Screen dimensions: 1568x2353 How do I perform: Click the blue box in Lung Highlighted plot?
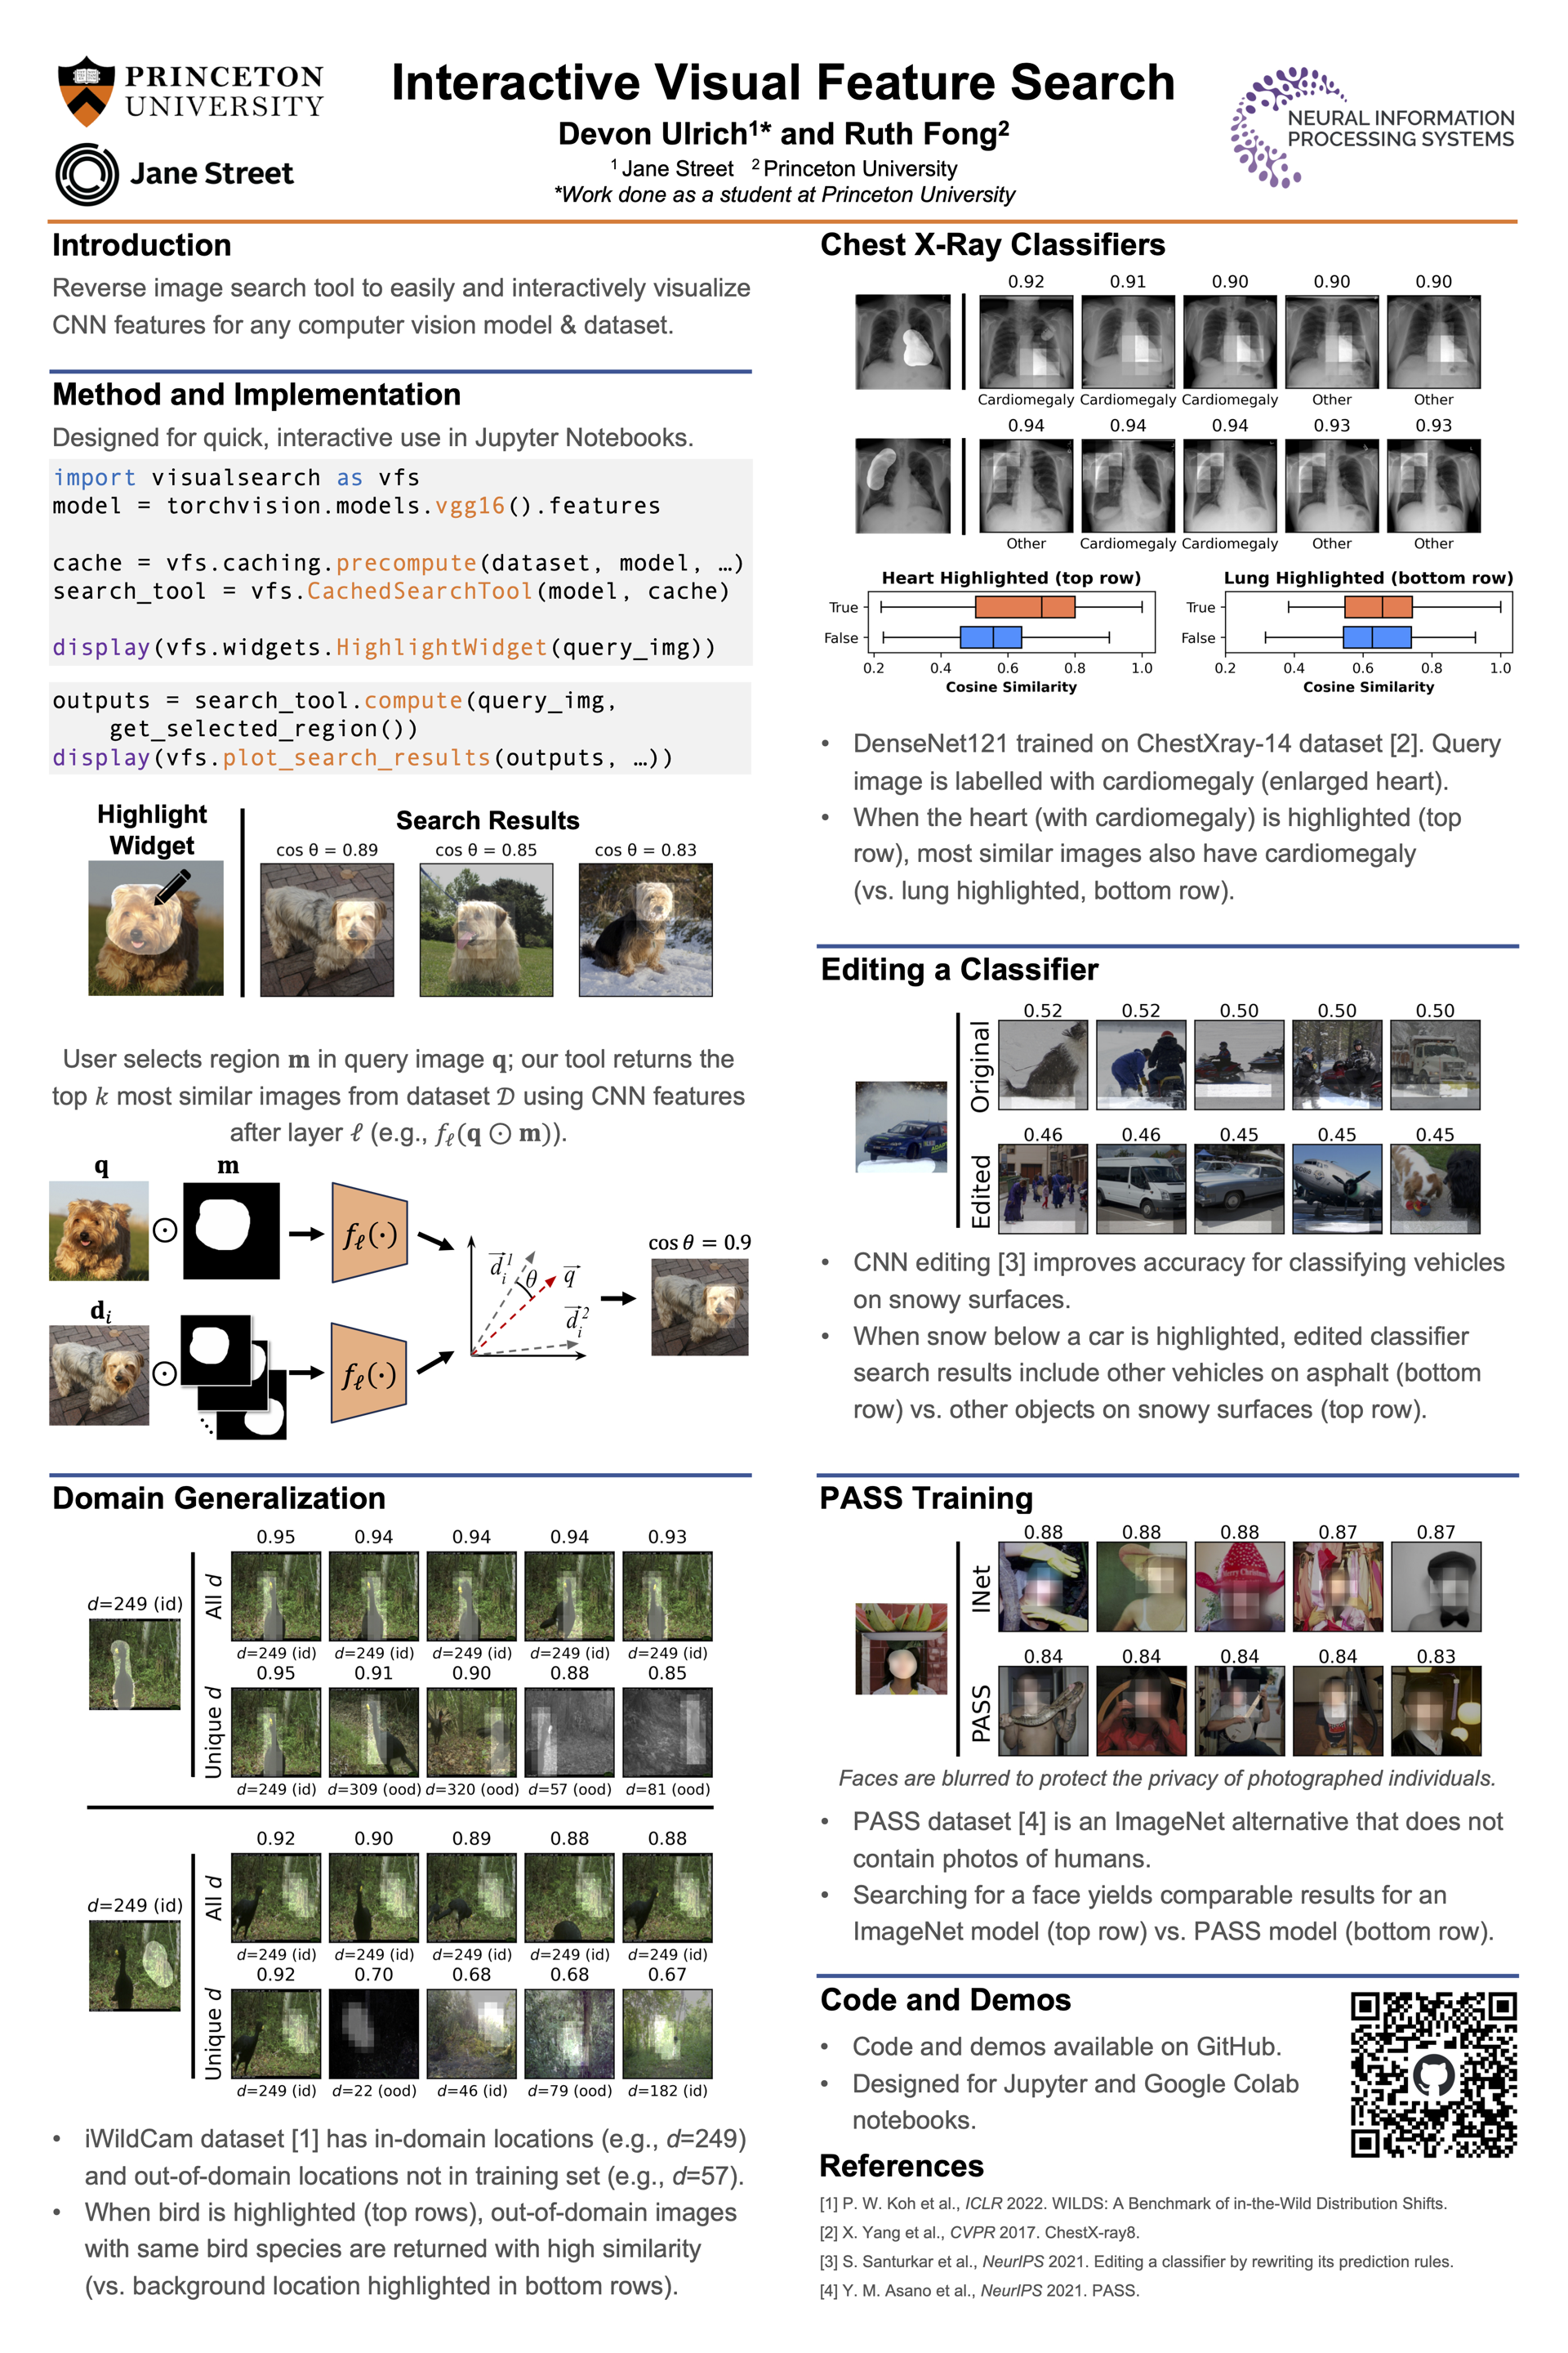point(1376,636)
